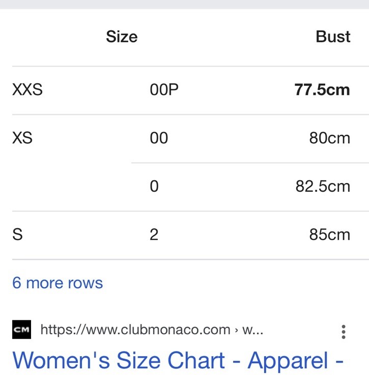This screenshot has height=375, width=369.
Task: Select the 85cm bust value
Action: pos(330,234)
